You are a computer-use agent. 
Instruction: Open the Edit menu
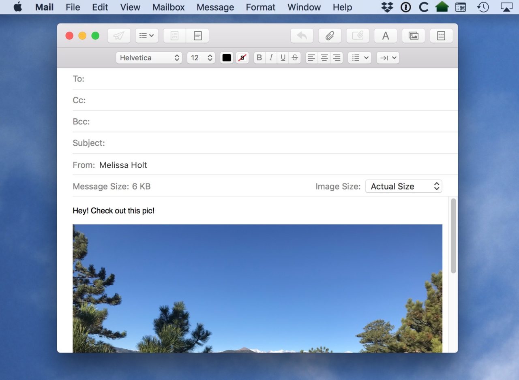click(x=100, y=7)
